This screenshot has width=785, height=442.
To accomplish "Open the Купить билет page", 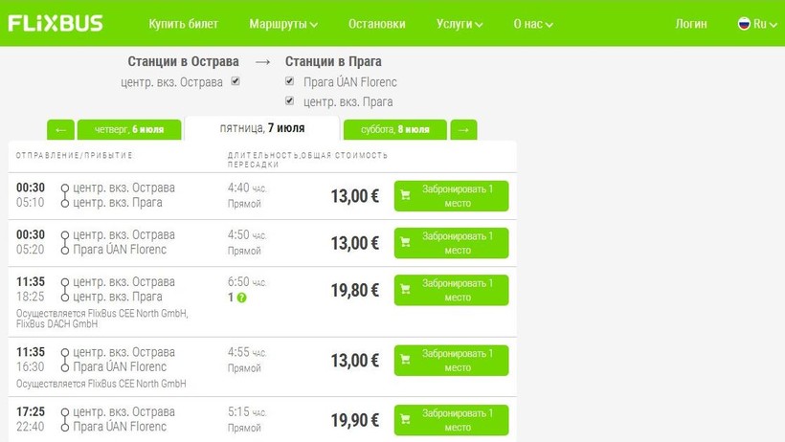I will [184, 24].
